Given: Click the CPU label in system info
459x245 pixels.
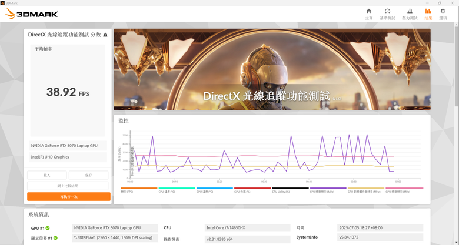Looking at the screenshot, I should tap(168, 228).
